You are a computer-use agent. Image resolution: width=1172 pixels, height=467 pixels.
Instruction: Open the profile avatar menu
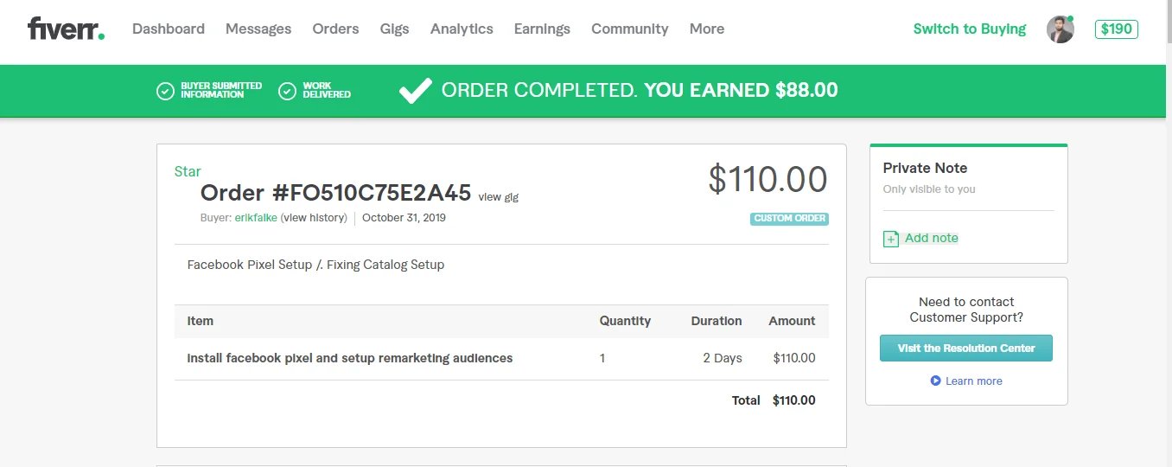tap(1060, 29)
